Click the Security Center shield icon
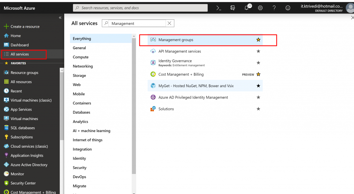This screenshot has height=194, width=354. (x=6, y=183)
